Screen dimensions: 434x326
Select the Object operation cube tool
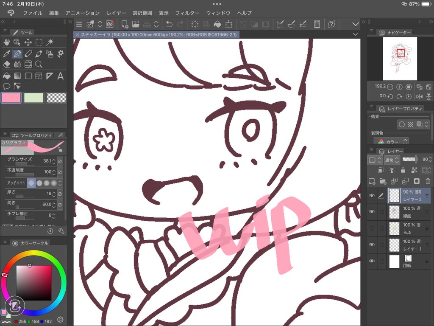17,42
